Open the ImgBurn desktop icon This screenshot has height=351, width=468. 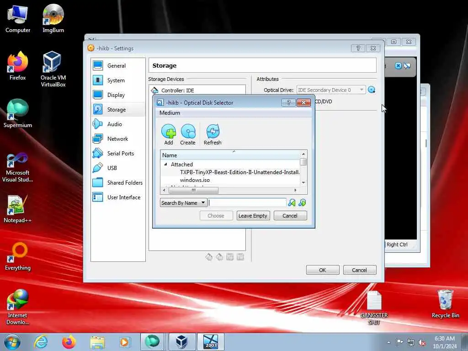pos(53,19)
